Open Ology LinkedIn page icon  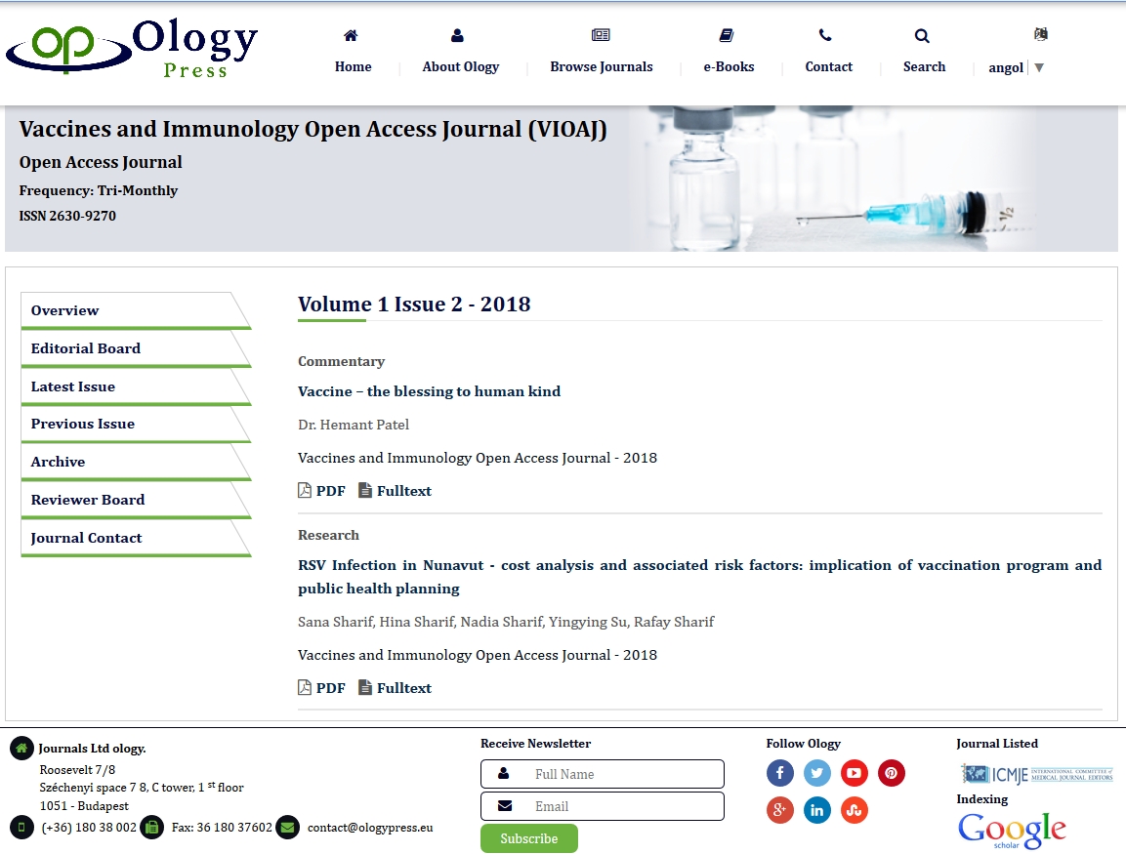[817, 810]
